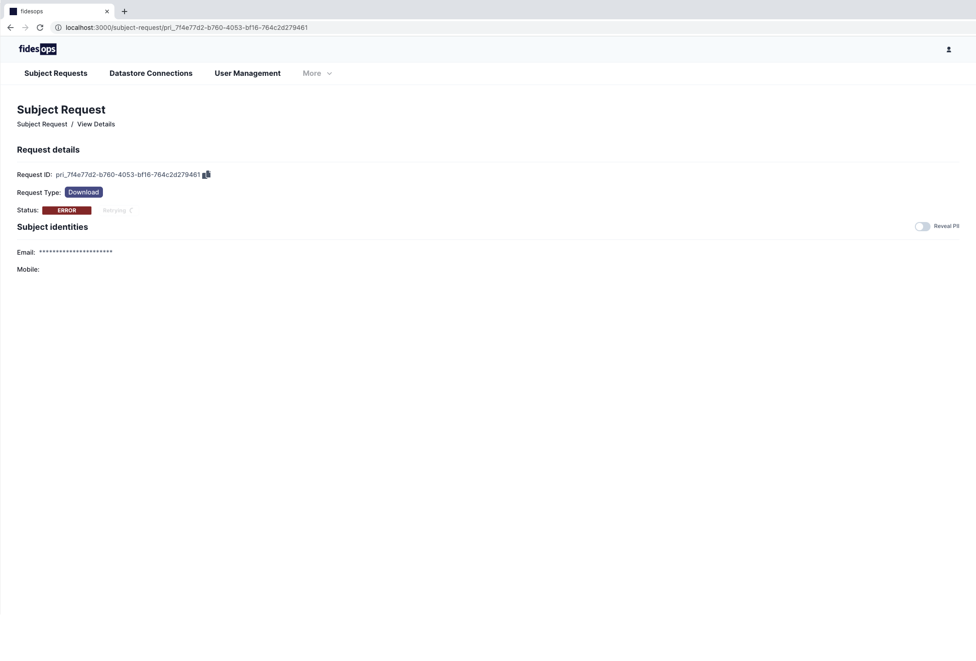The height and width of the screenshot is (661, 976).
Task: Click the red ERROR status badge
Action: pos(67,211)
